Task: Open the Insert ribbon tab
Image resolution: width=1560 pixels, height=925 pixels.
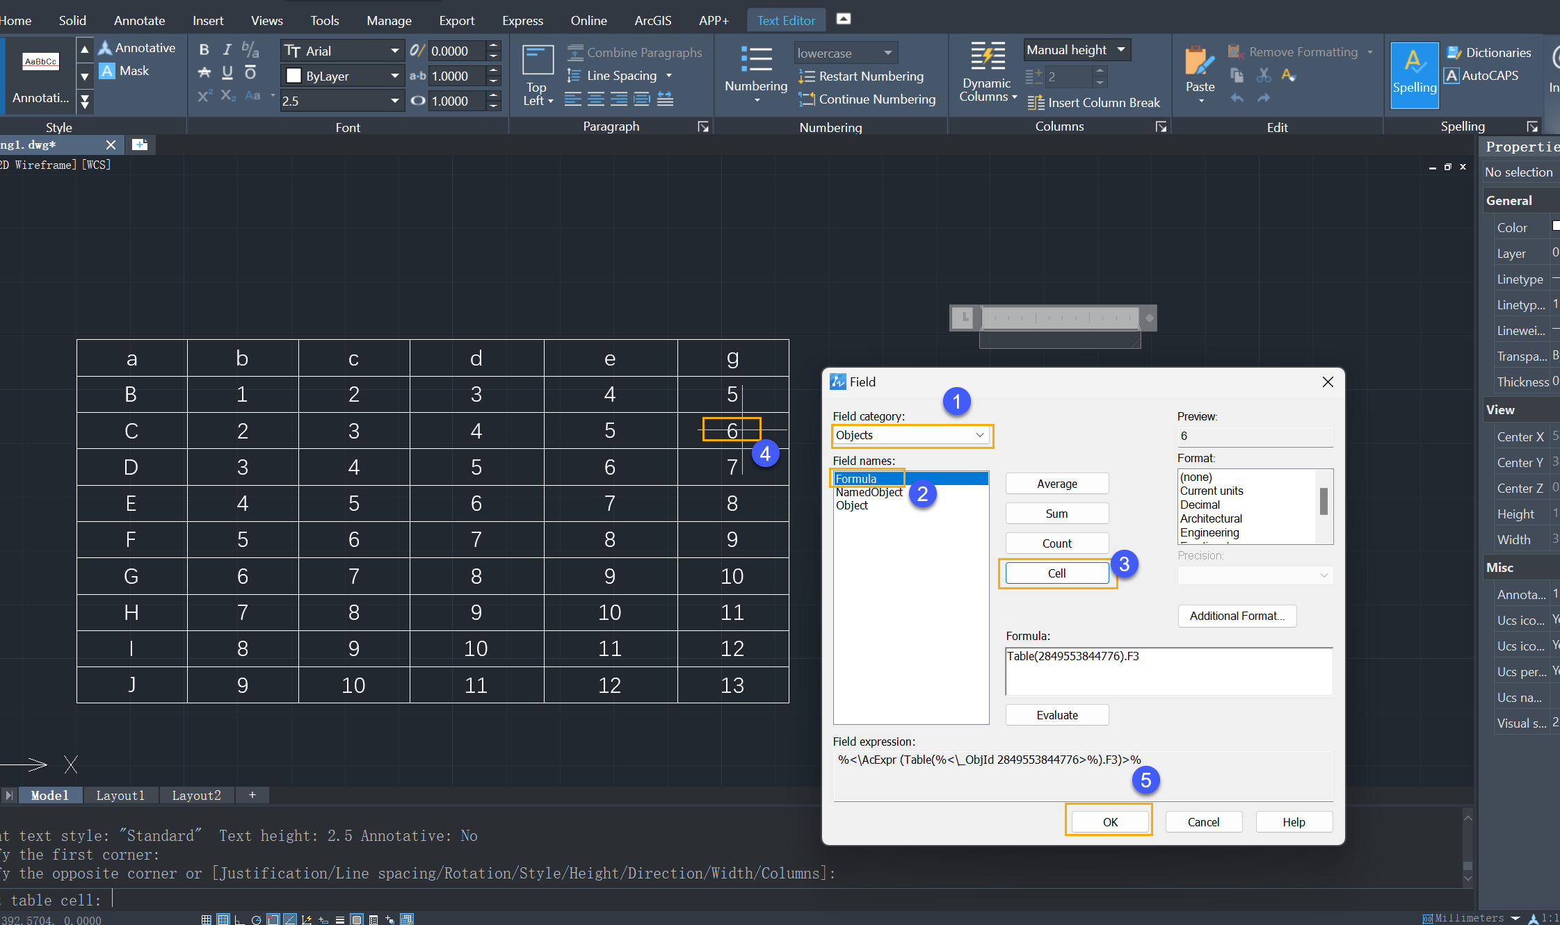Action: [208, 20]
